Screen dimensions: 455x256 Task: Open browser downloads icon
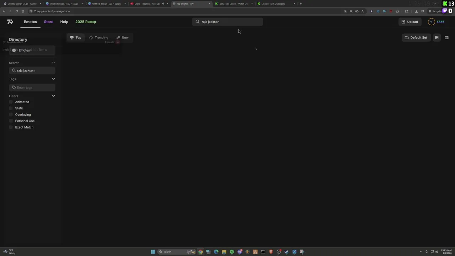416,11
